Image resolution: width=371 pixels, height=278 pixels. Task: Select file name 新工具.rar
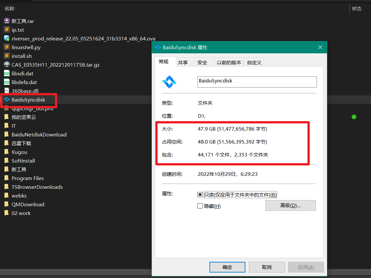coord(23,21)
